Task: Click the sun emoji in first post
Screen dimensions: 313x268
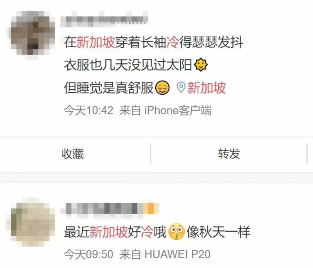Action: (x=201, y=65)
